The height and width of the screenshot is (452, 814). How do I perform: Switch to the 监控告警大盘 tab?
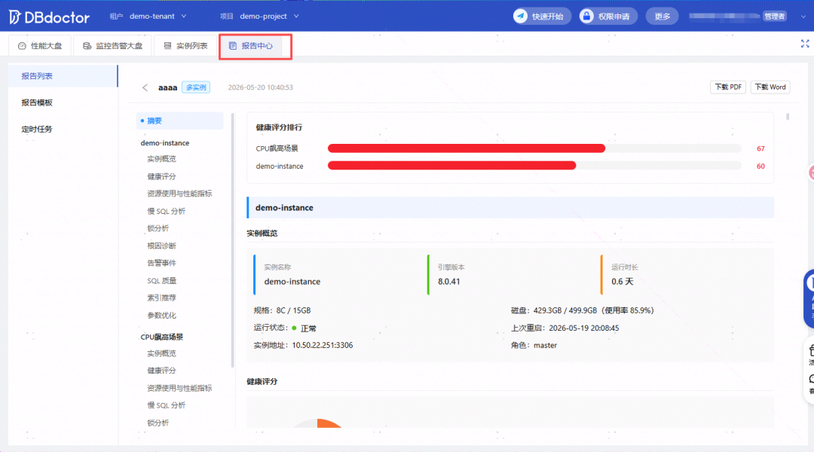(112, 46)
